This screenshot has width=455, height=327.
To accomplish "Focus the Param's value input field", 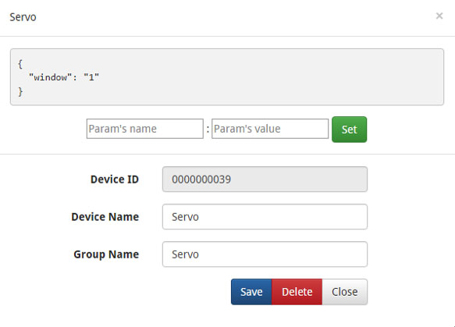I will 270,129.
